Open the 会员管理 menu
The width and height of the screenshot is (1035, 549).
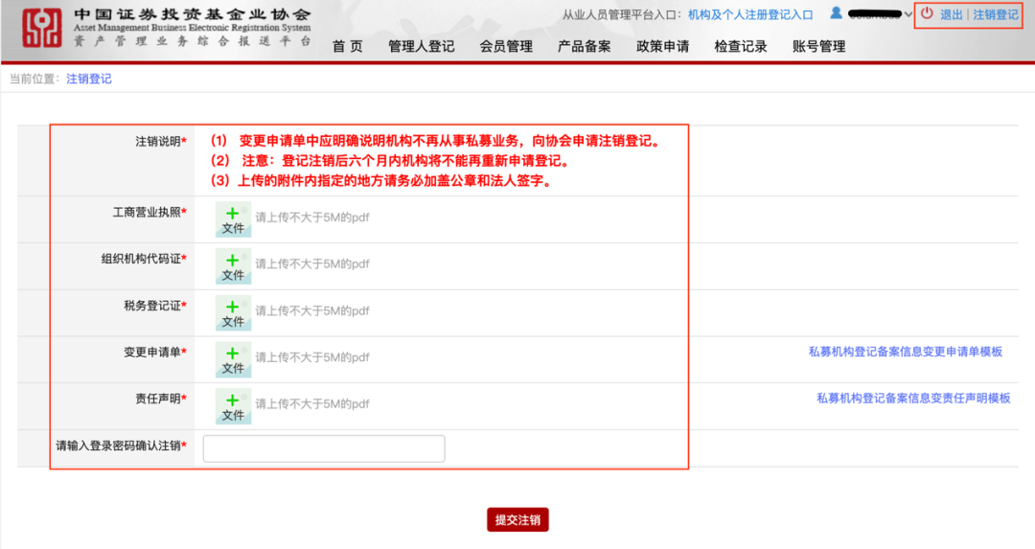(506, 46)
